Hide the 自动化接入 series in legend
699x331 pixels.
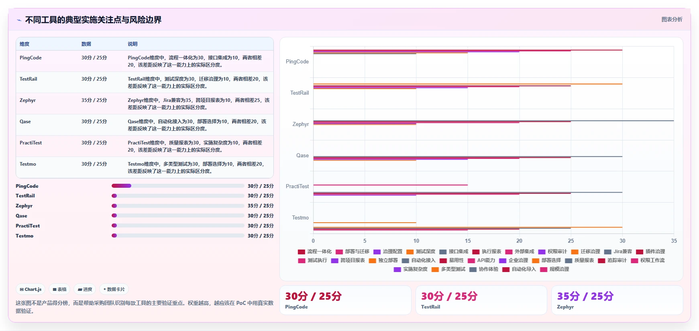click(x=419, y=260)
